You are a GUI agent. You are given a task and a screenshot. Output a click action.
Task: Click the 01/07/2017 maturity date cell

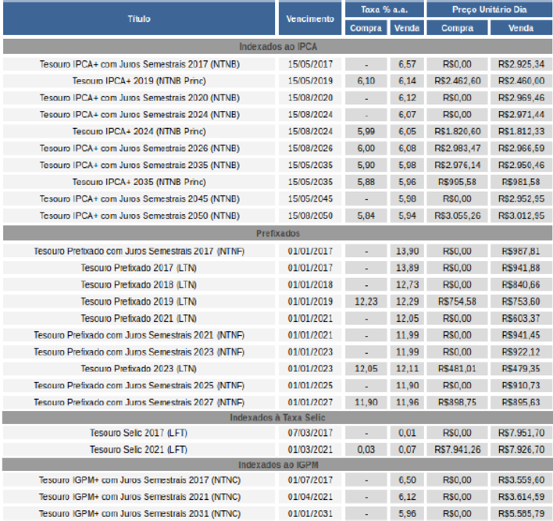point(310,480)
